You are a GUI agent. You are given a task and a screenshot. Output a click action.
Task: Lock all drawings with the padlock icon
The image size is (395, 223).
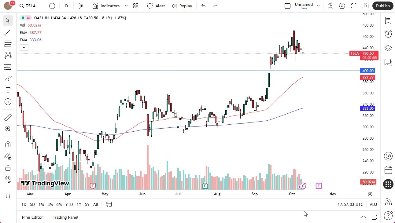click(8, 167)
